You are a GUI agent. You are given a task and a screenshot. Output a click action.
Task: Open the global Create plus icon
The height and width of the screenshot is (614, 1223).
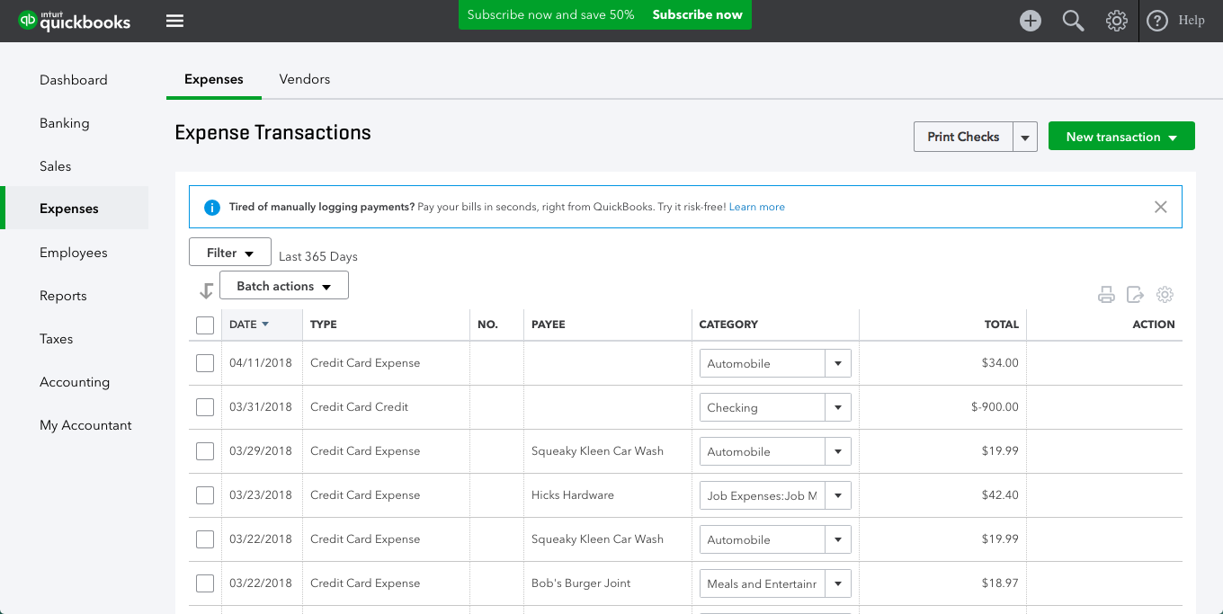1031,20
